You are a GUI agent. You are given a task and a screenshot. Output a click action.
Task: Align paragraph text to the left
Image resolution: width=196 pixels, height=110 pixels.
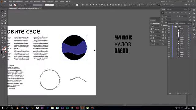[163, 13]
